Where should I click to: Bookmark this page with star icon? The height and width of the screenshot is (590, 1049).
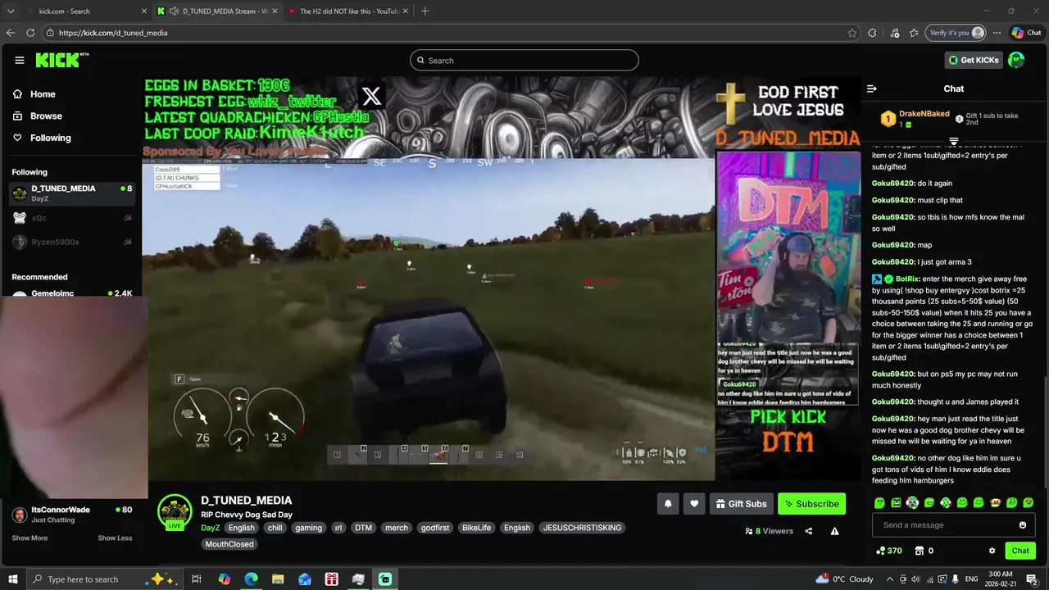pos(852,33)
